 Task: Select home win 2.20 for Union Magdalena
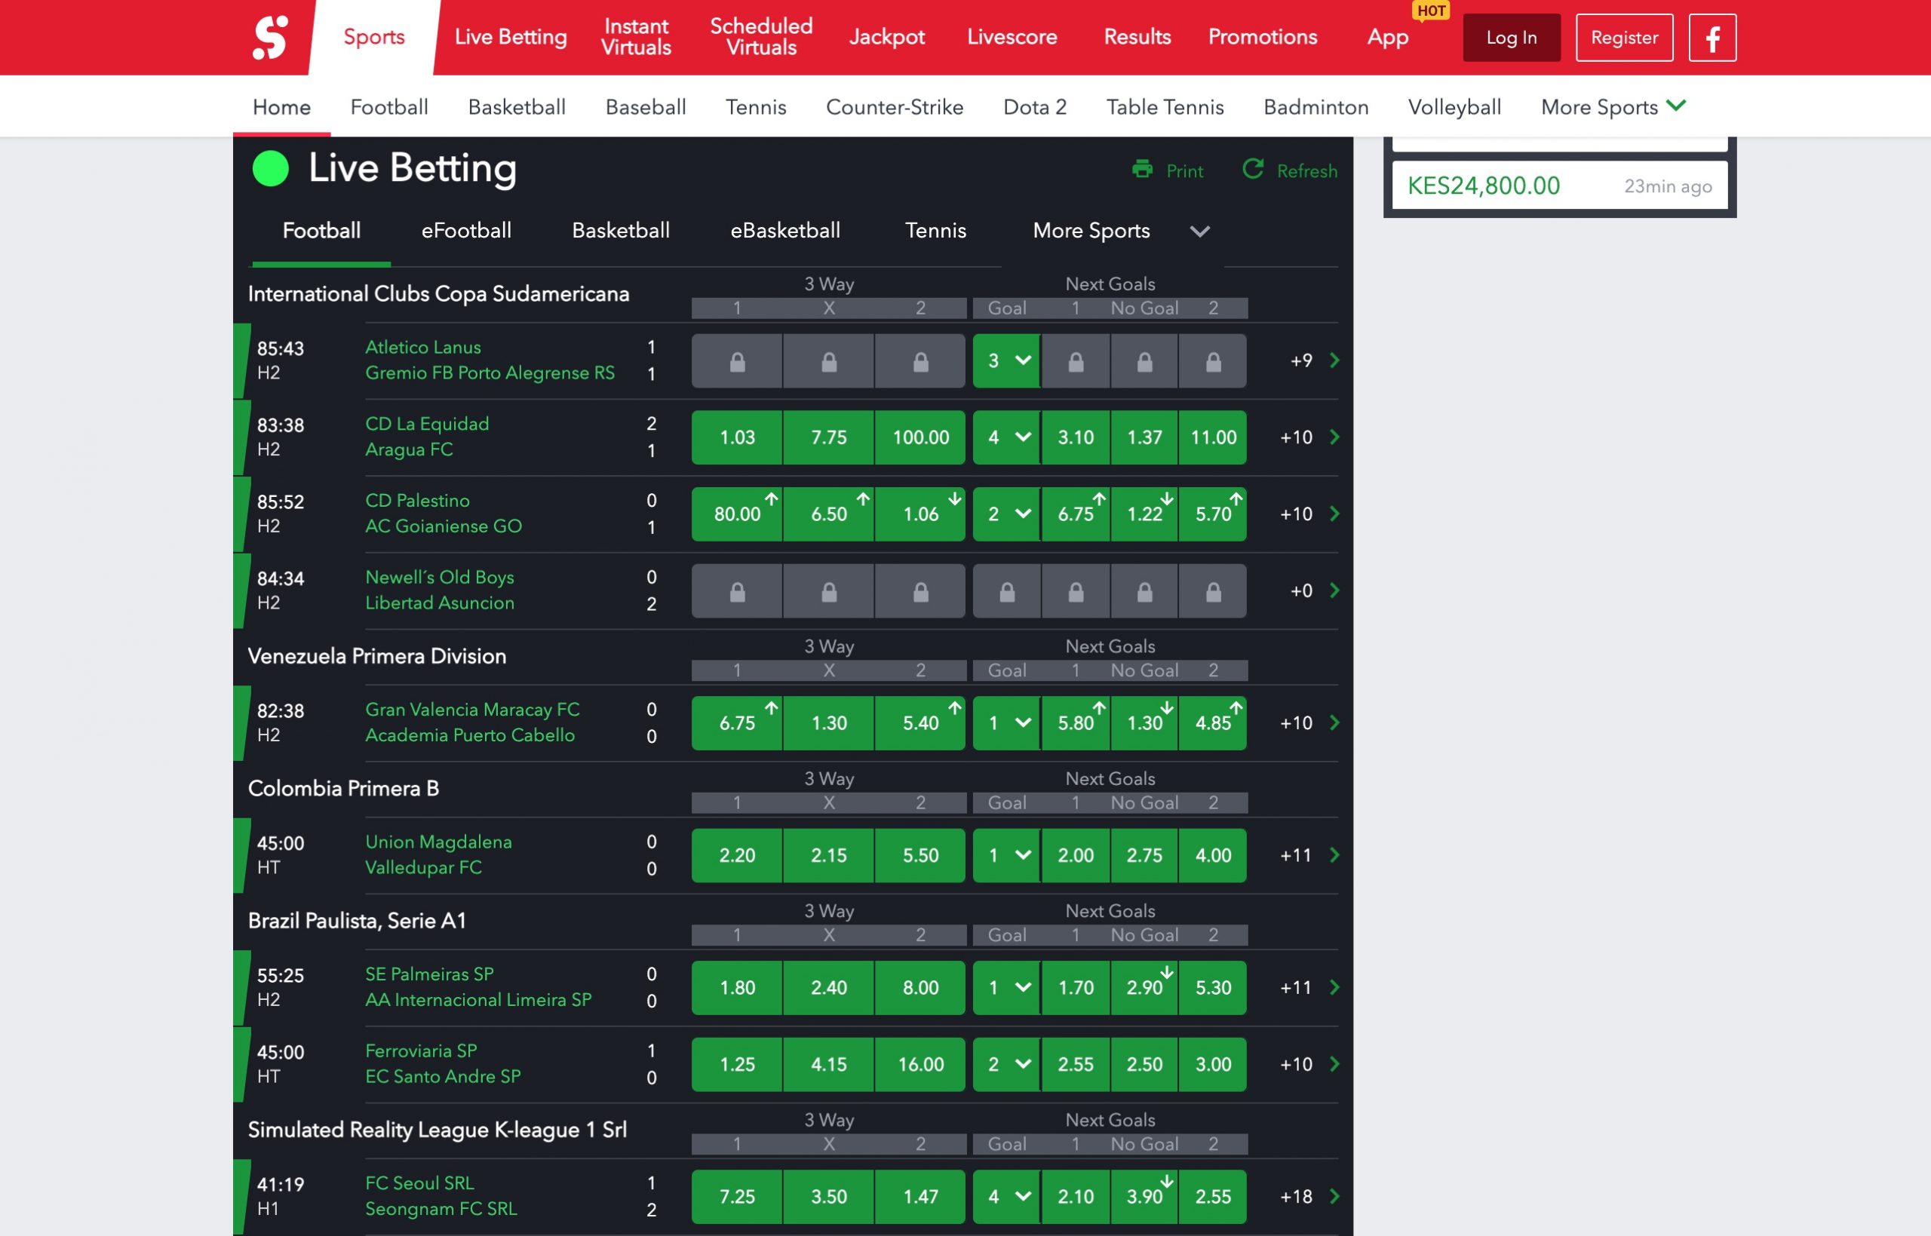click(x=737, y=856)
